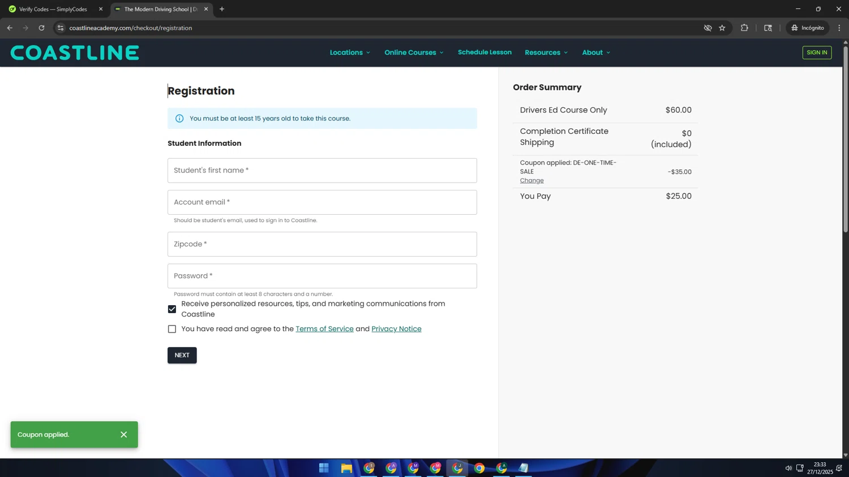Screen dimensions: 849x477
Task: Expand the About dropdown menu
Action: [596, 53]
